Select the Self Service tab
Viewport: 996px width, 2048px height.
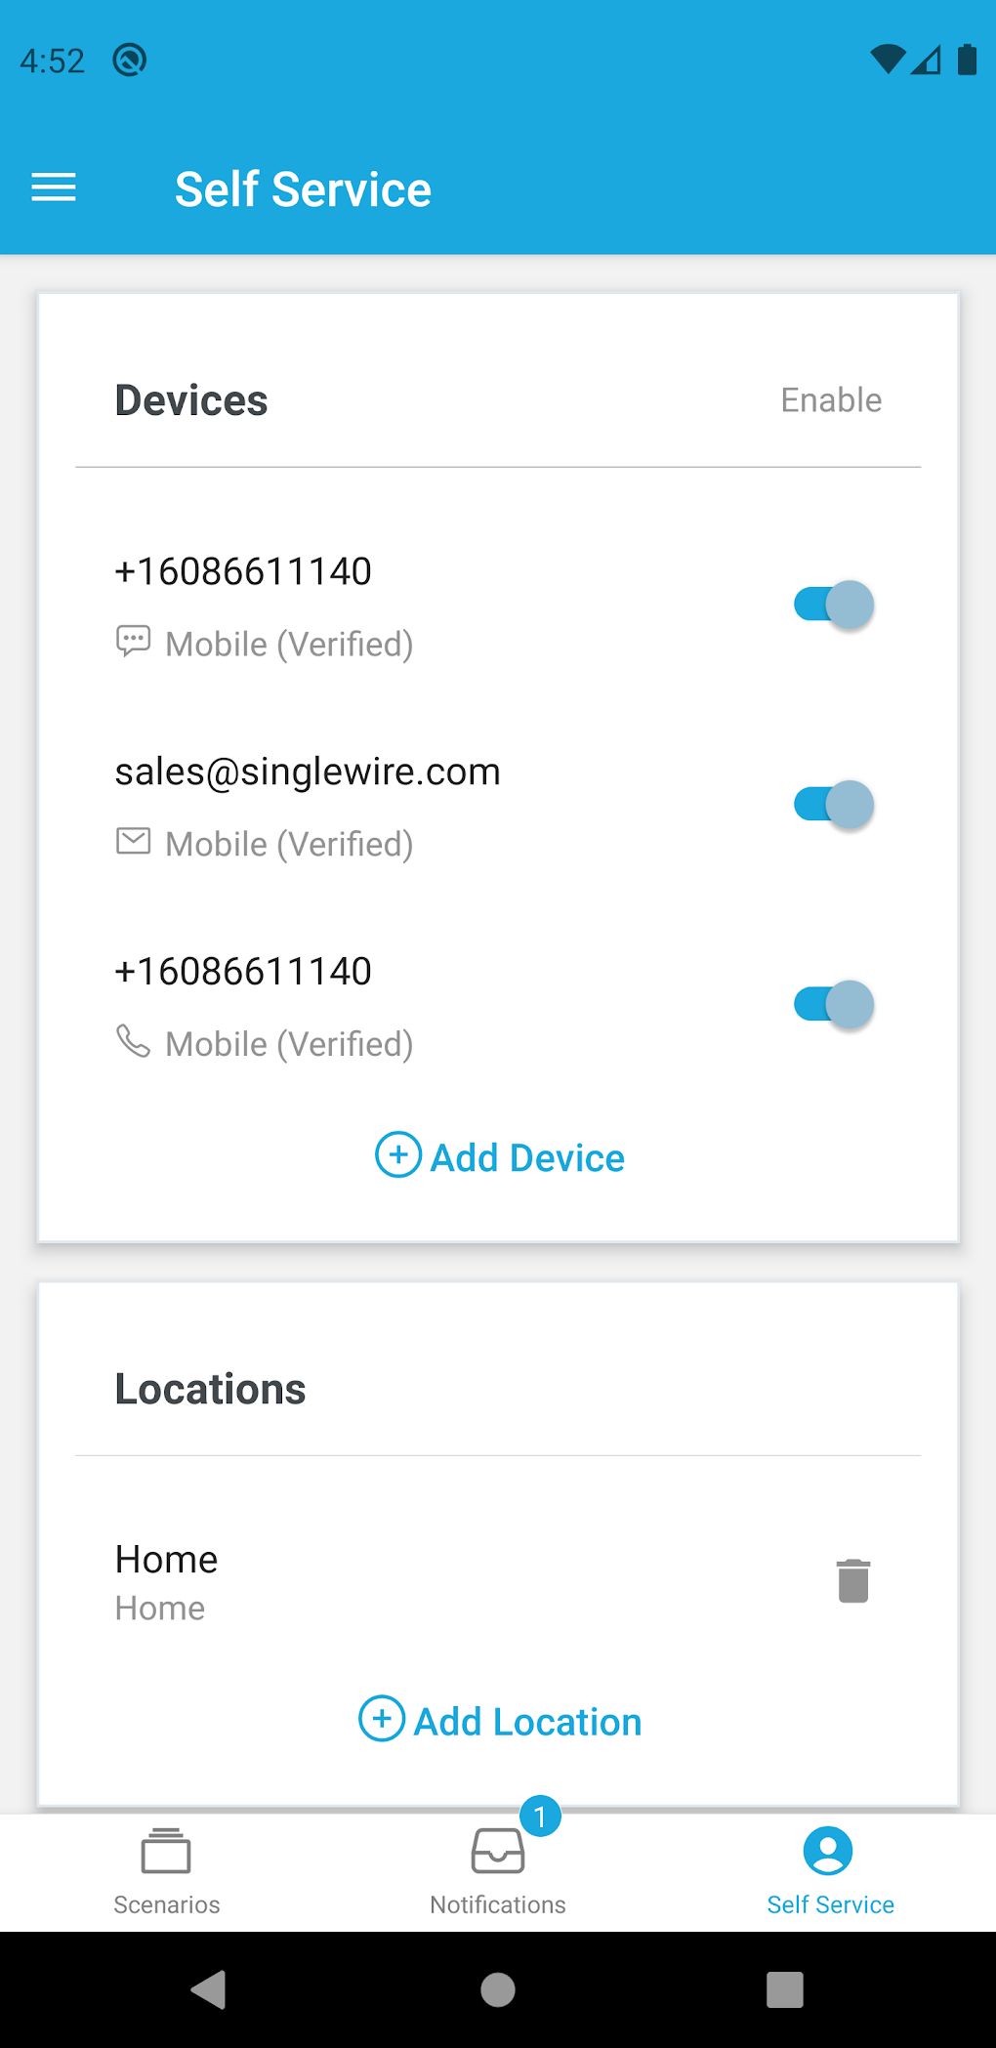pyautogui.click(x=830, y=1871)
